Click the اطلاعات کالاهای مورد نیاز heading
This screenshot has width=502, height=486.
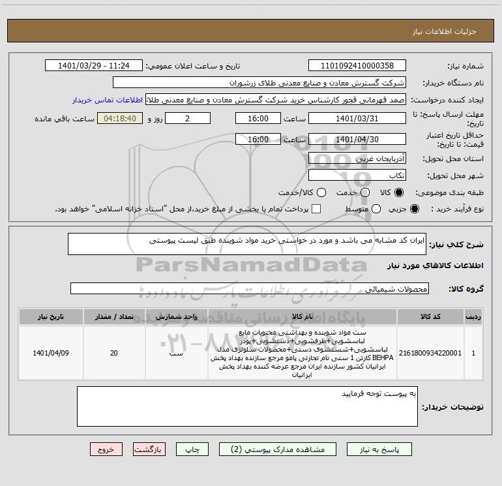pos(436,266)
